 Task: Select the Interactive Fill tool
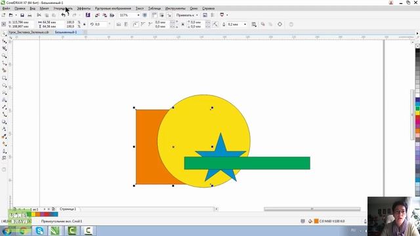point(4,144)
